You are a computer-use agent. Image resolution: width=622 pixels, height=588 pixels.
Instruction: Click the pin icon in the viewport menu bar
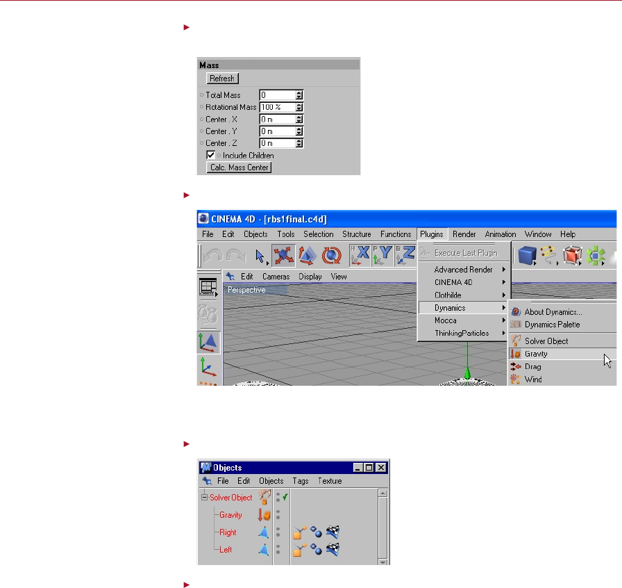tap(230, 276)
